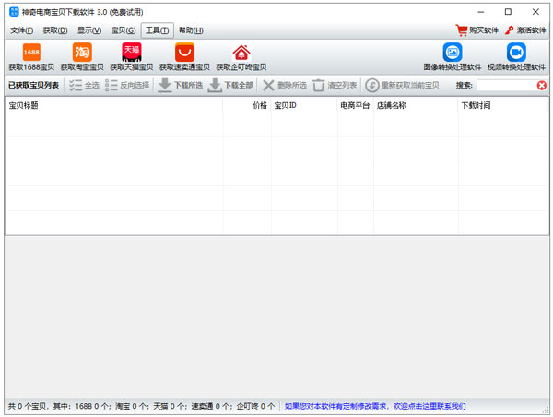Click 下载全部 download all
The height and width of the screenshot is (417, 553).
pyautogui.click(x=230, y=86)
